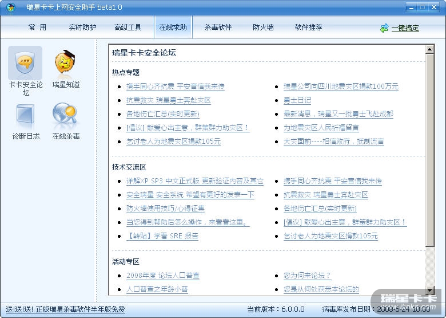Open link 为地震灾区人民祈福留言
Image resolution: width=446 pixels, height=318 pixels.
(x=321, y=128)
